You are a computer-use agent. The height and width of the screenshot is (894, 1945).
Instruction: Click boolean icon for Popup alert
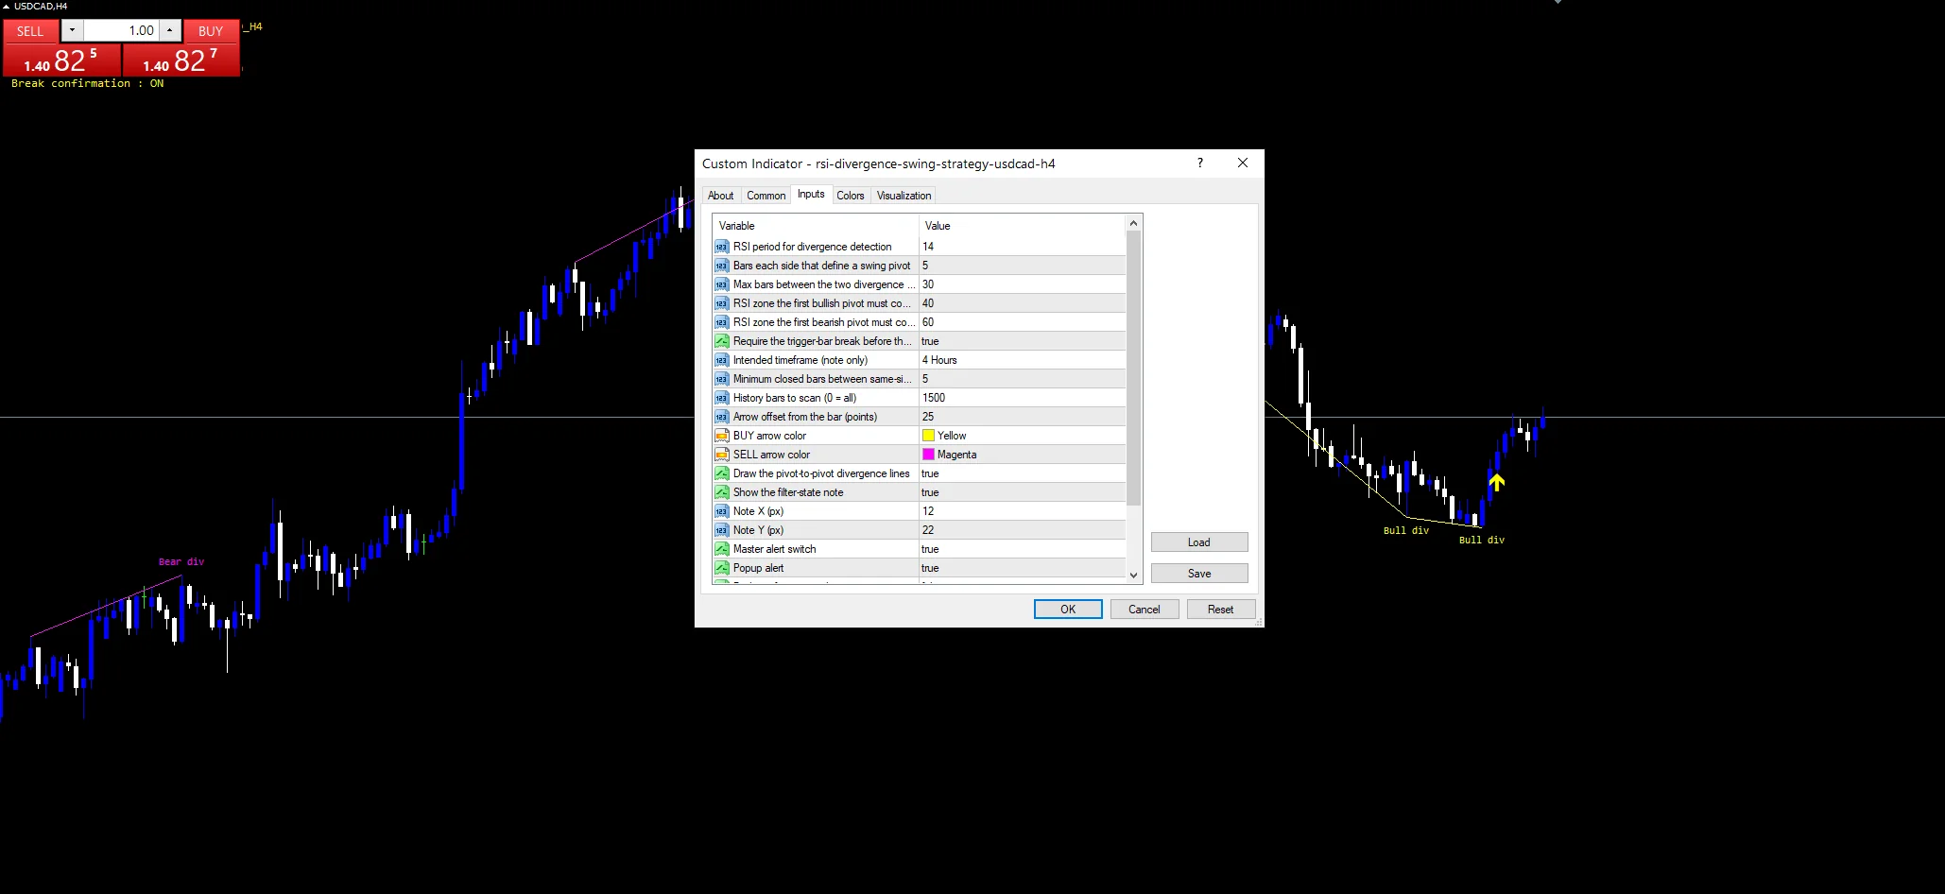point(722,568)
